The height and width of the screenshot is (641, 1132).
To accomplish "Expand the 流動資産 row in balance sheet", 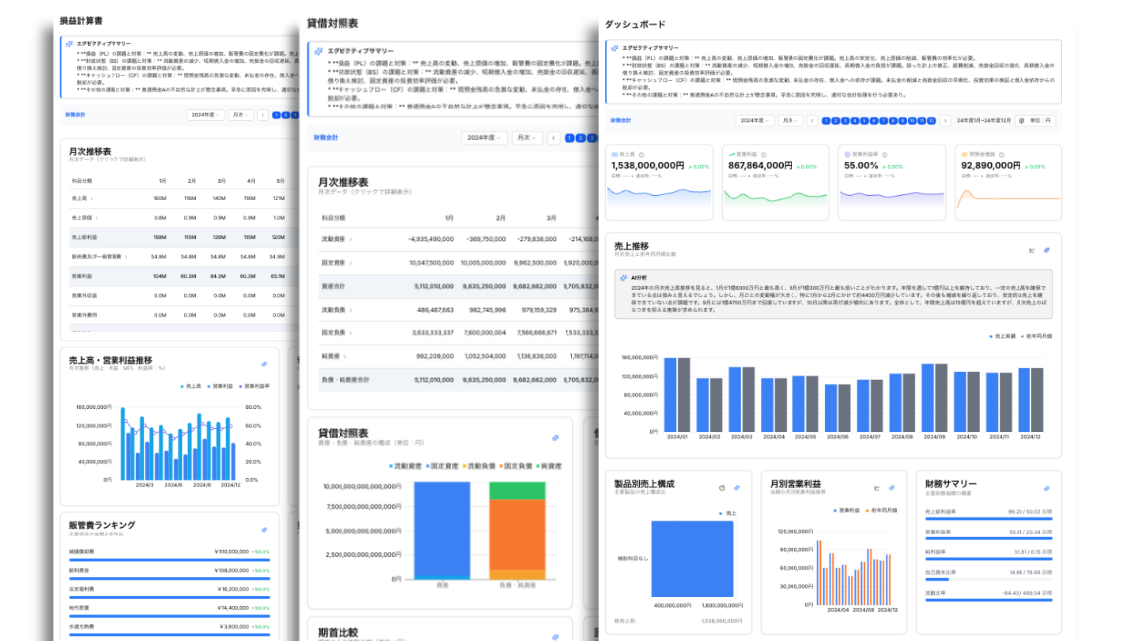I will point(335,239).
